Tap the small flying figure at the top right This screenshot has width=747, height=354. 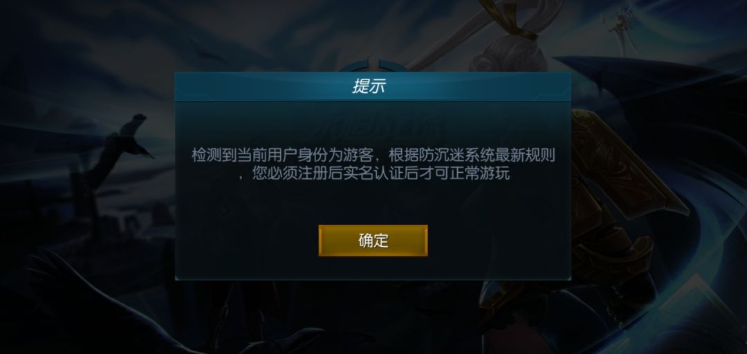pos(620,28)
